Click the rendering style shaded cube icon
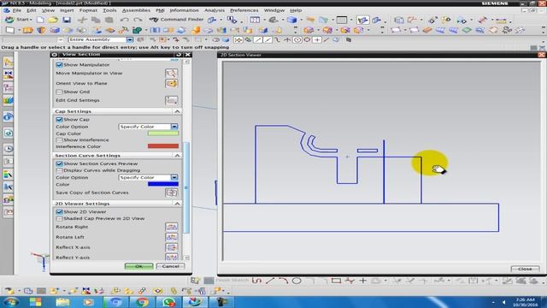Screen dimensions: 547x308 [291, 20]
